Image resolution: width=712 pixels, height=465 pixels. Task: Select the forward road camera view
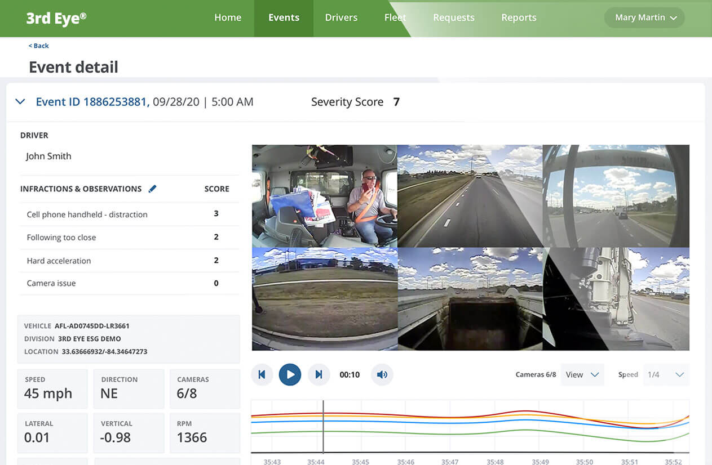tap(470, 196)
